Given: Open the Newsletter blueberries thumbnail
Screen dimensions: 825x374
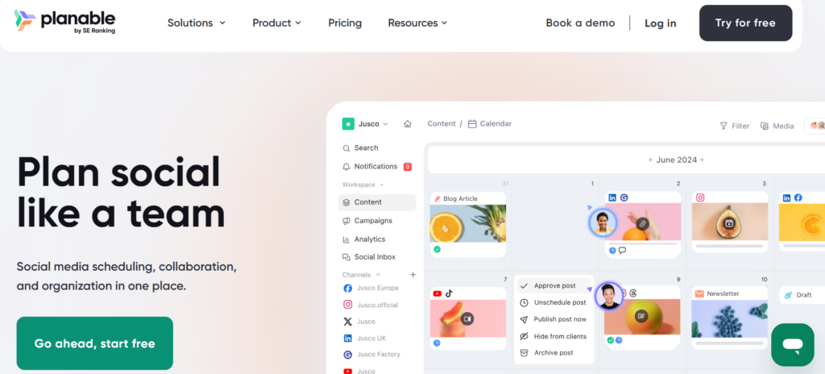Looking at the screenshot, I should coord(730,318).
